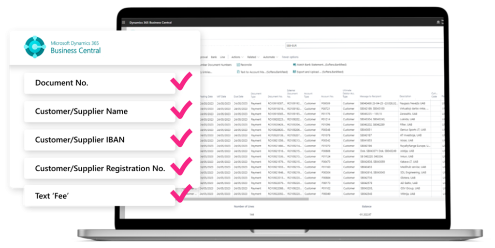
Task: Click the Match Bank Statement icon
Action: tap(294, 65)
